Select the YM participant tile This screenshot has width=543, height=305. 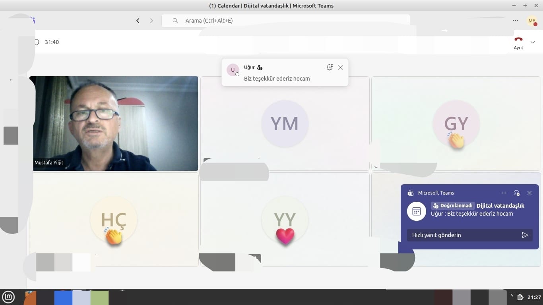[x=285, y=124]
